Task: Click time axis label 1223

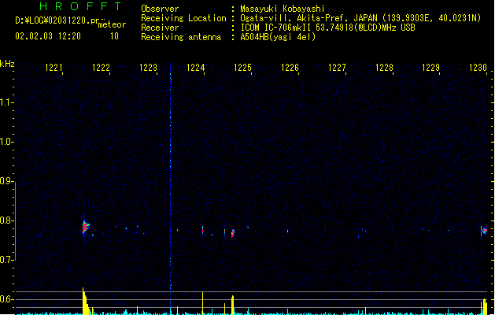Action: (148, 67)
